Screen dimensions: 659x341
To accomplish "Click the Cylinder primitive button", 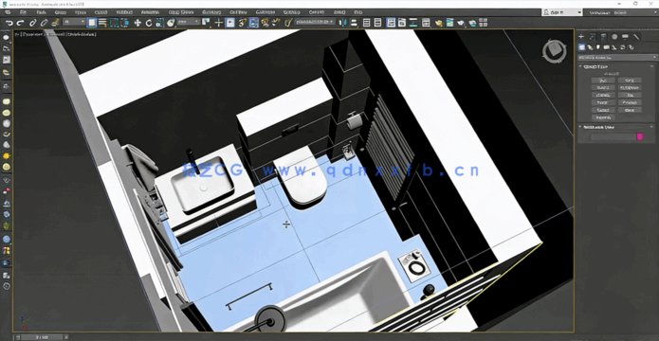I will (603, 95).
